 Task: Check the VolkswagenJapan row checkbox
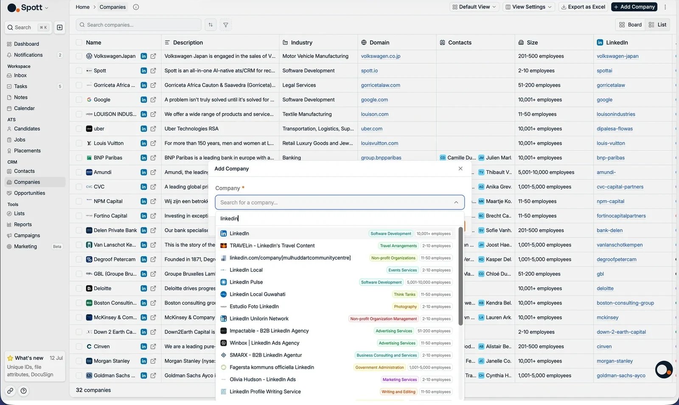(79, 56)
